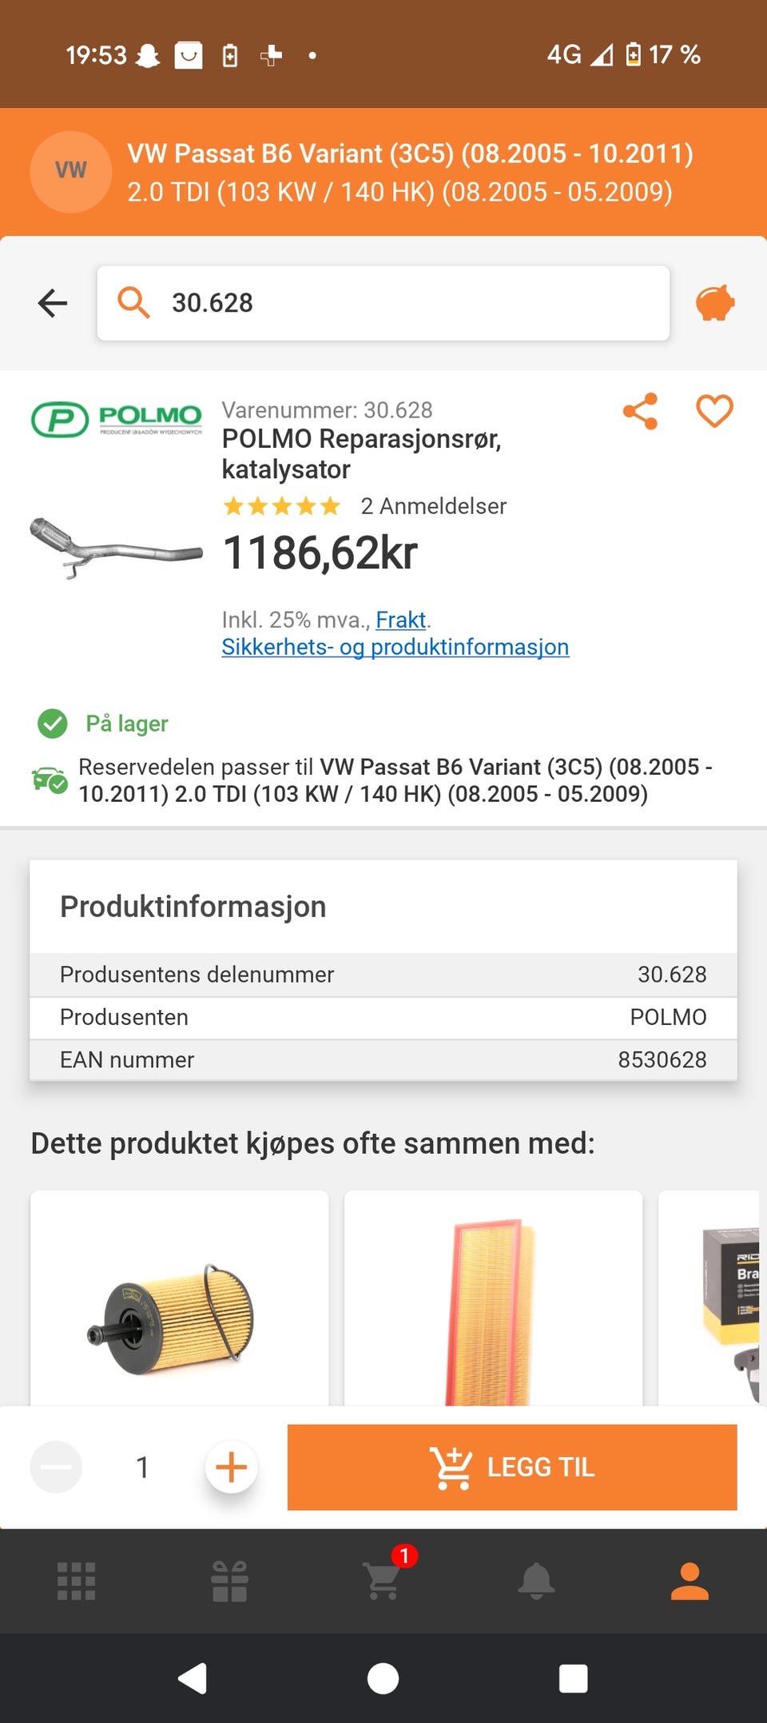This screenshot has width=767, height=1723.
Task: Share this POLMO product
Action: 640,412
